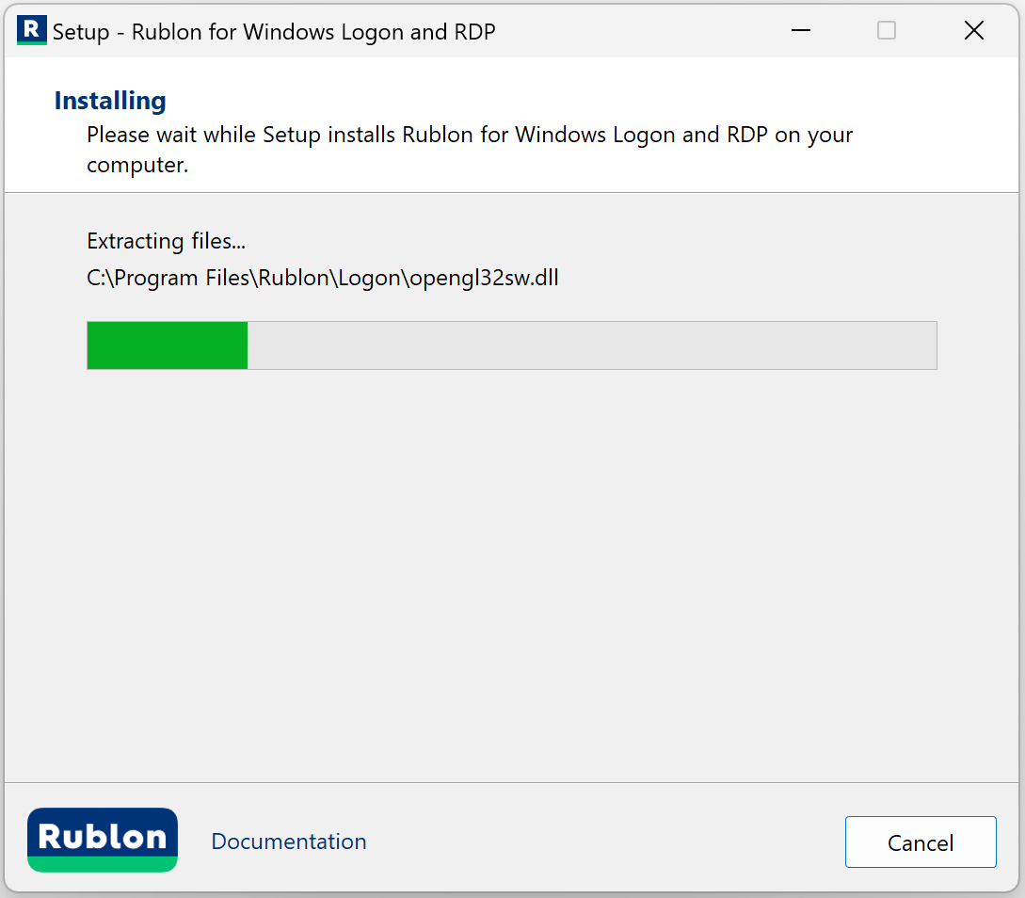Image resolution: width=1025 pixels, height=898 pixels.
Task: Click the 'Setup - Rublon for Windows Logon' title text
Action: click(x=274, y=32)
